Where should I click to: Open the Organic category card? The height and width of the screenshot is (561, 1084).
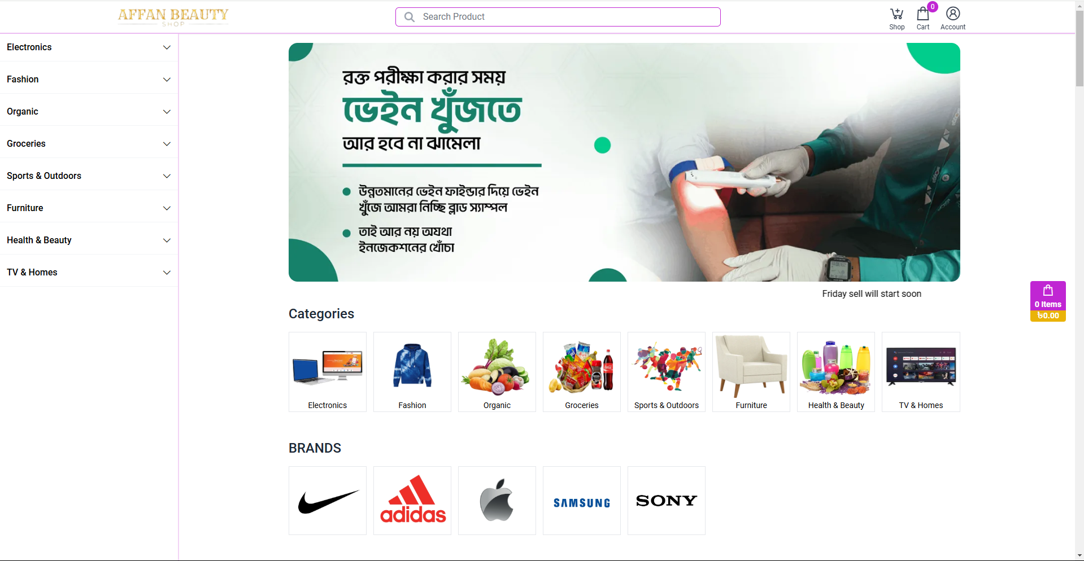[x=497, y=372]
